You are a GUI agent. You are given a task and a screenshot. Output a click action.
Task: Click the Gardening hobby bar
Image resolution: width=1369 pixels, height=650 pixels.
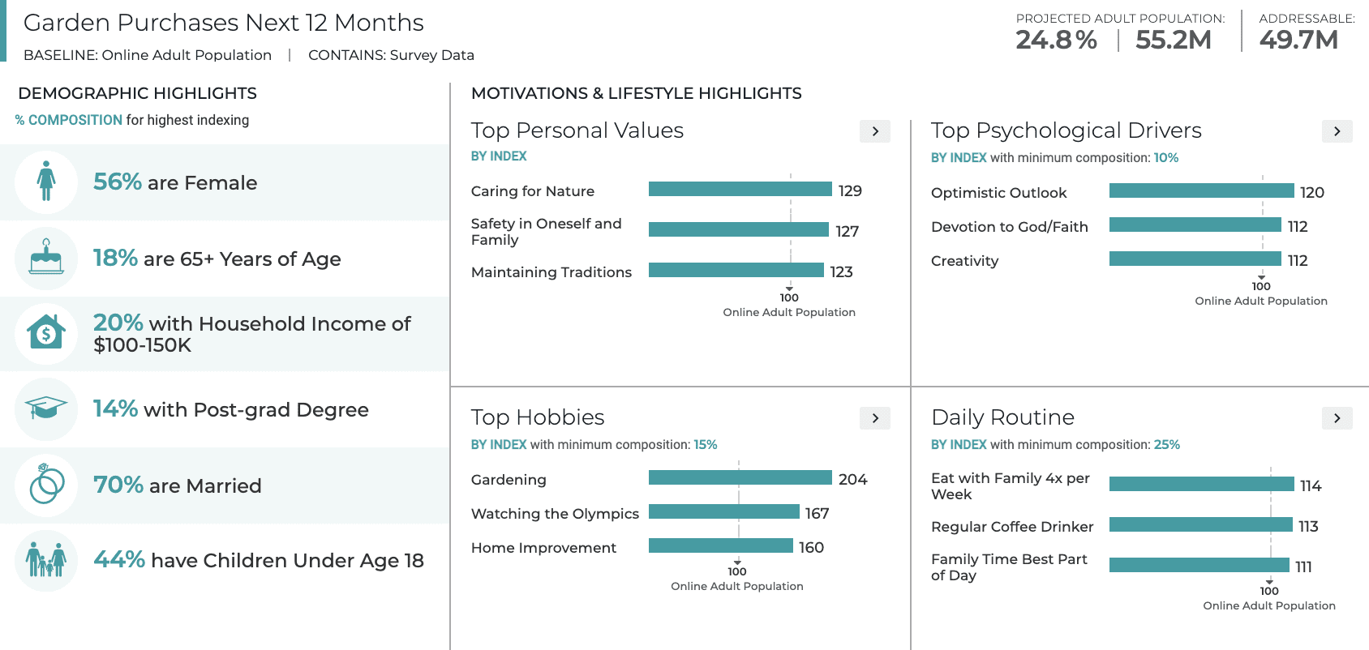[740, 478]
